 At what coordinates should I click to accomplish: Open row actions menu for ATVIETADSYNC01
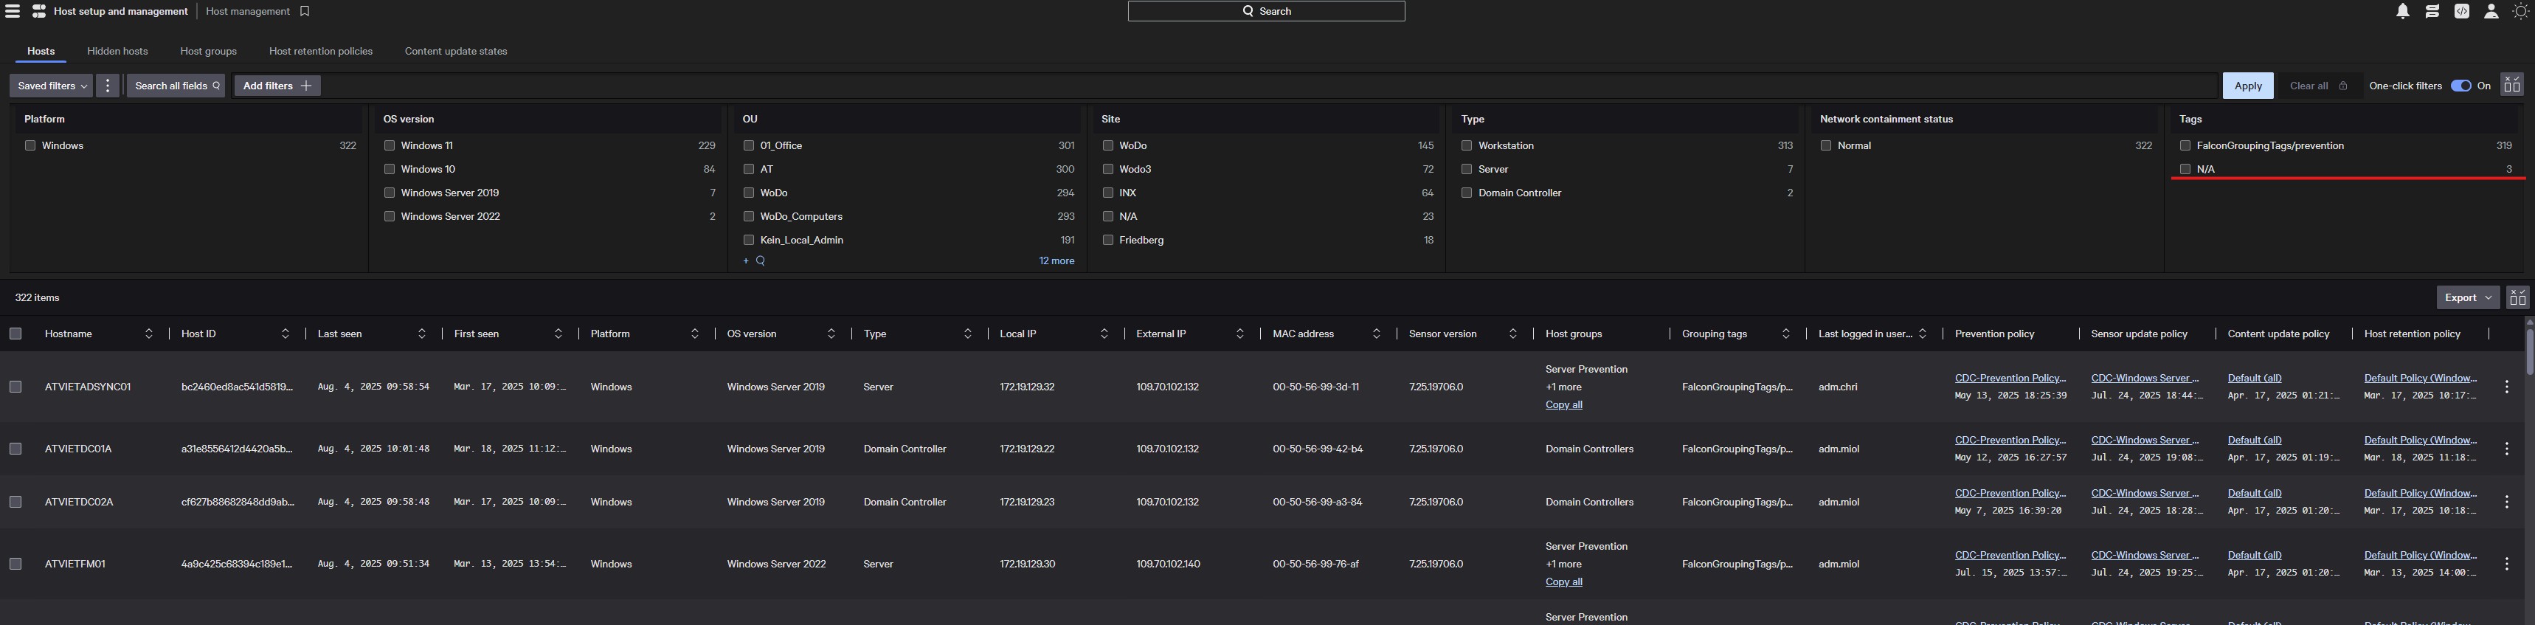click(2506, 387)
